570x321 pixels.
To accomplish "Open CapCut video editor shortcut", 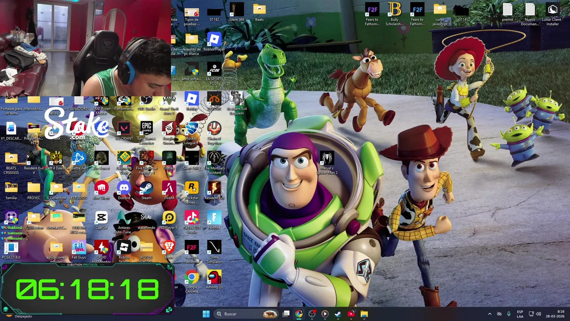I will [x=102, y=221].
